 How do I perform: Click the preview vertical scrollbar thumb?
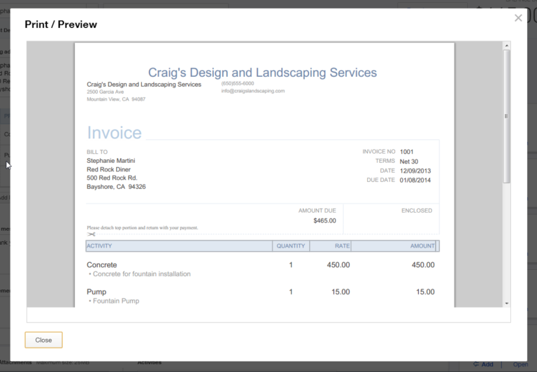[506, 115]
